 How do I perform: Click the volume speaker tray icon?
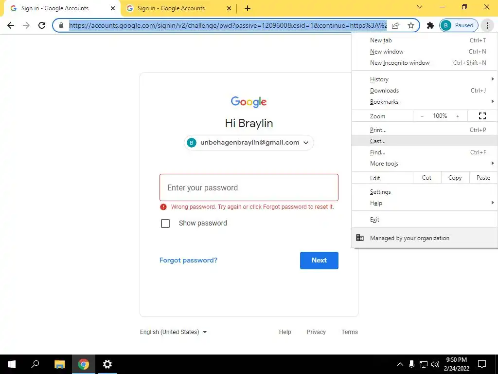pyautogui.click(x=435, y=364)
